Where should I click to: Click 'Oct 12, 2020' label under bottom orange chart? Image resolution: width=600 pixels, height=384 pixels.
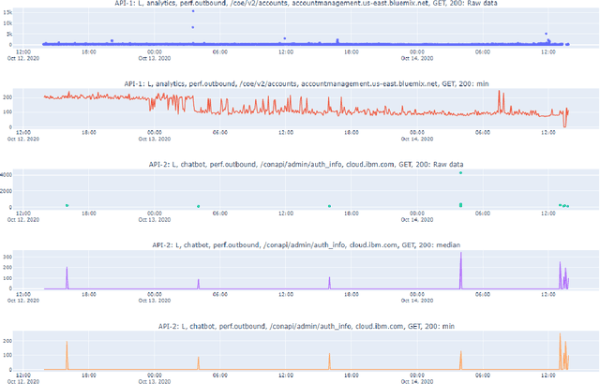pyautogui.click(x=22, y=381)
